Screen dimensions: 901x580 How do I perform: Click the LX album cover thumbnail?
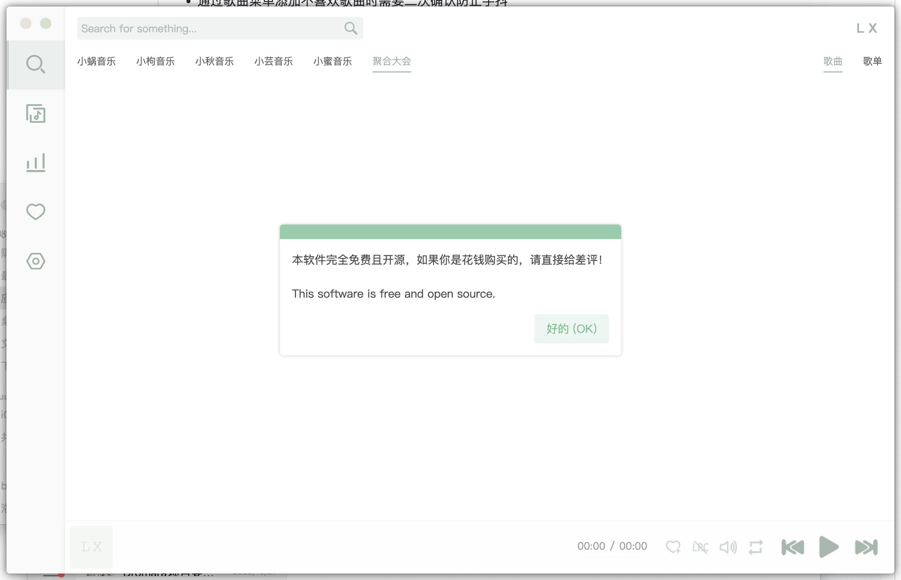91,547
